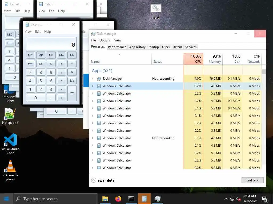273x204 pixels.
Task: Sort by the CPU column header
Action: (x=194, y=59)
